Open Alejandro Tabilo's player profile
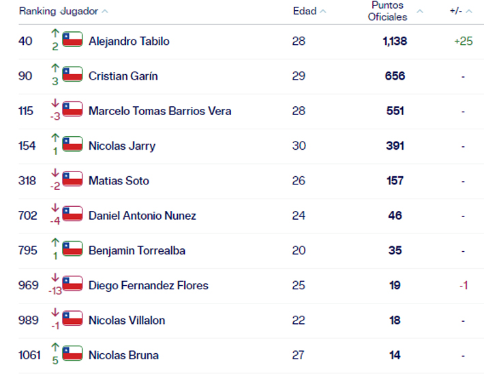The height and width of the screenshot is (377, 484). pos(129,42)
